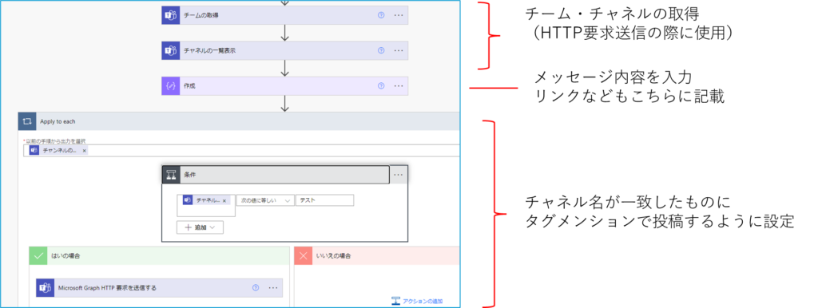
Task: Open help for the 作成 action
Action: [x=381, y=86]
